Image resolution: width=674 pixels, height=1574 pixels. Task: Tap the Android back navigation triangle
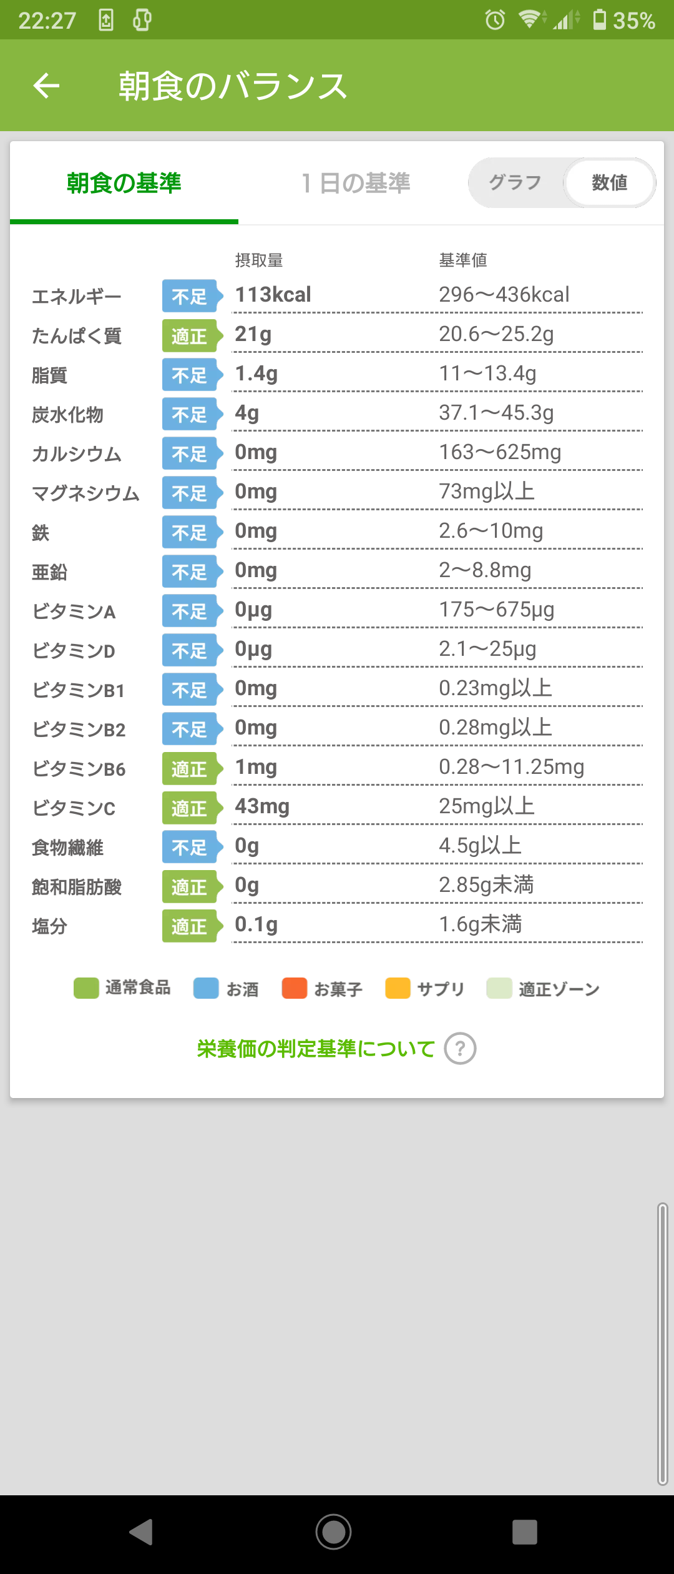(142, 1532)
